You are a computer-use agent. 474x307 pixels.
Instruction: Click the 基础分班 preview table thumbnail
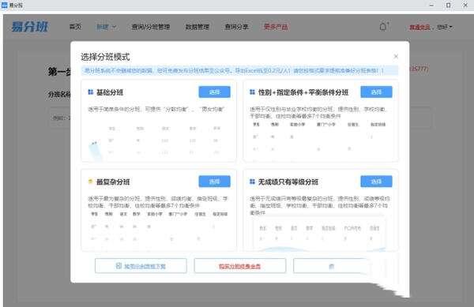click(x=159, y=140)
